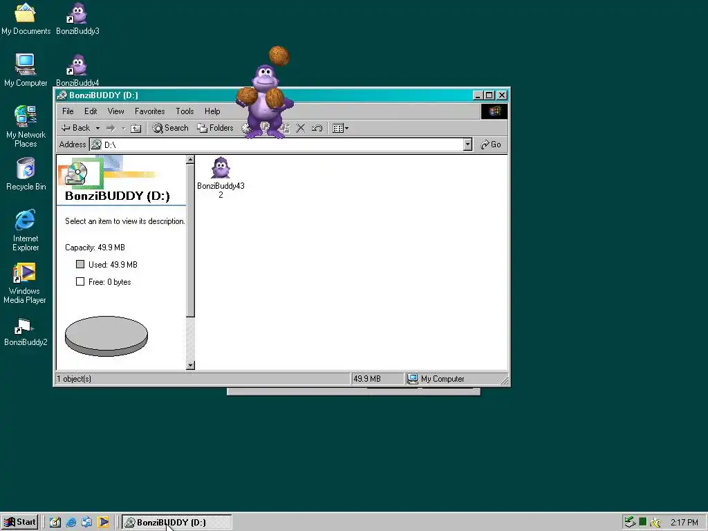Maximize the BonziBUDDY (D:) window

click(x=490, y=95)
